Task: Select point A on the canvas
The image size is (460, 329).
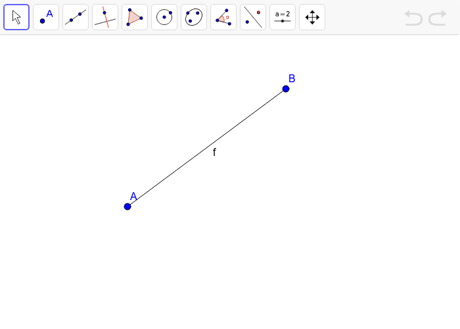Action: [127, 207]
